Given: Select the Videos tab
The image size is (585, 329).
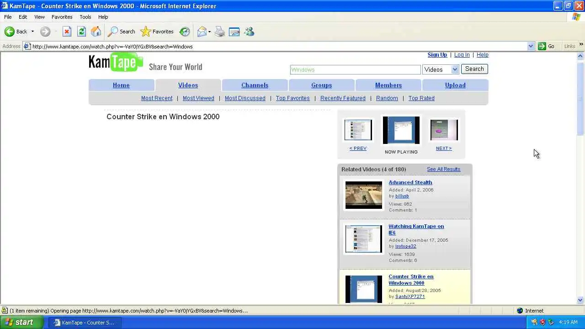Looking at the screenshot, I should (188, 85).
